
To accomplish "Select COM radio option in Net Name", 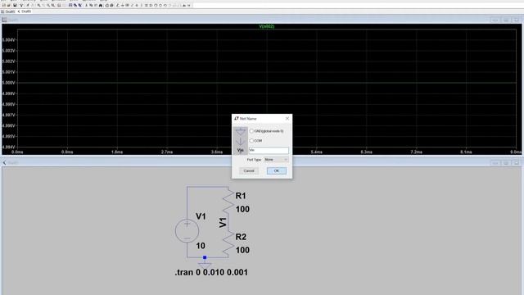I will coord(251,141).
